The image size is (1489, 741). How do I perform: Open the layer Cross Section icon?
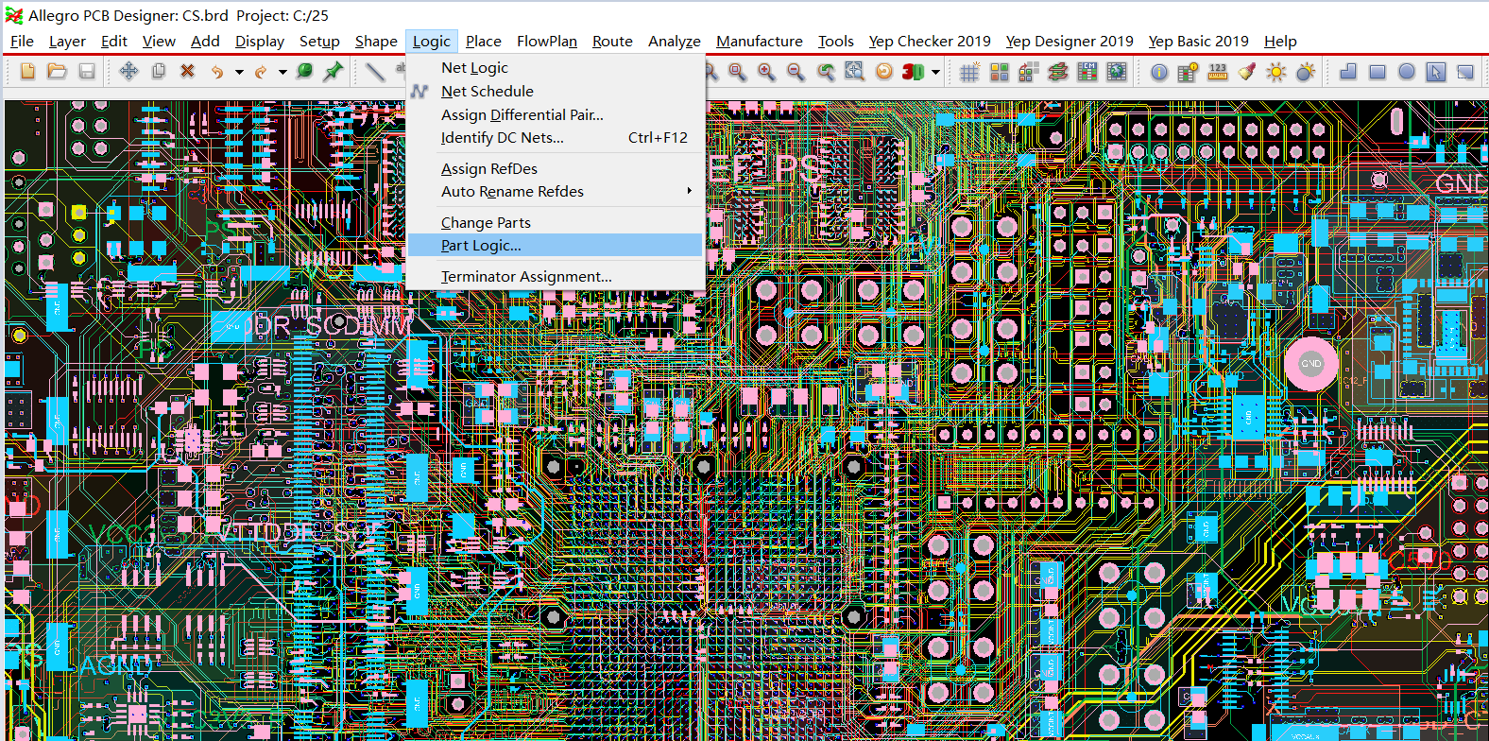[1057, 72]
